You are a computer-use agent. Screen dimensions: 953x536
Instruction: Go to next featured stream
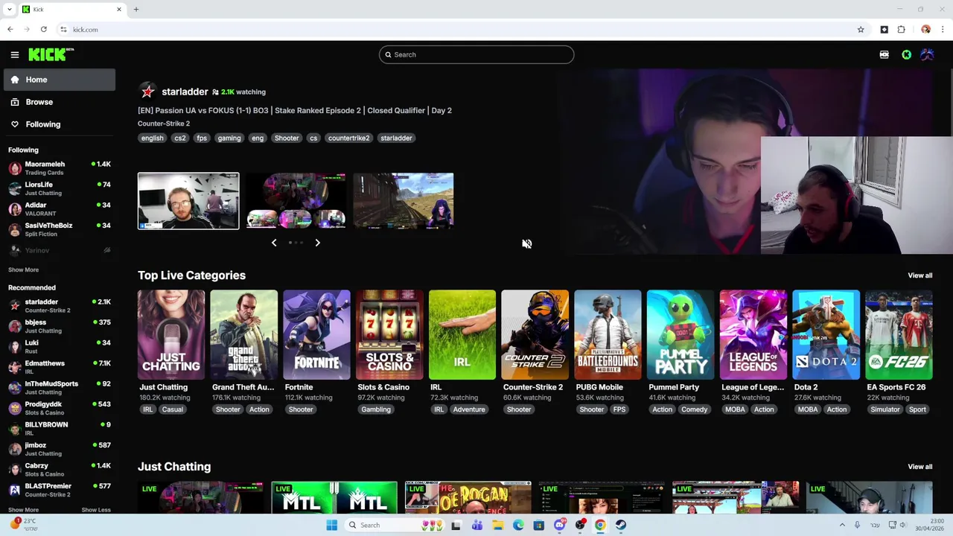317,243
